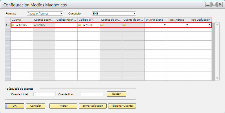This screenshot has height=113, width=225.
Task: Expand Invertir Signo dropdown in row 1
Action: coord(165,25)
